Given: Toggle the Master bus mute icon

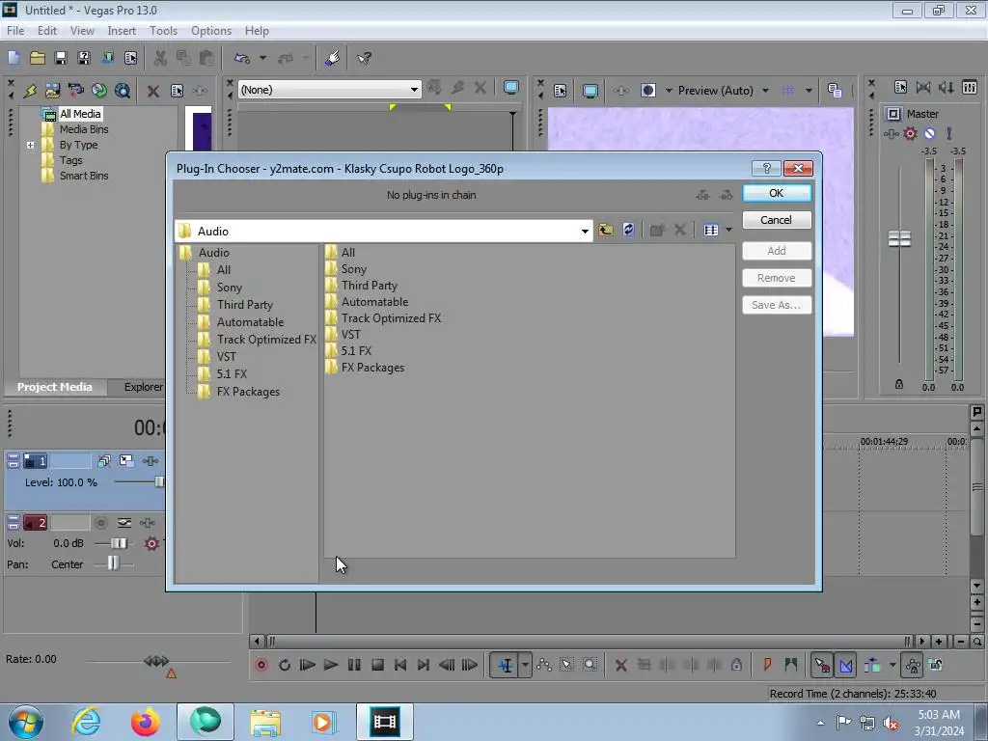Looking at the screenshot, I should pyautogui.click(x=929, y=133).
